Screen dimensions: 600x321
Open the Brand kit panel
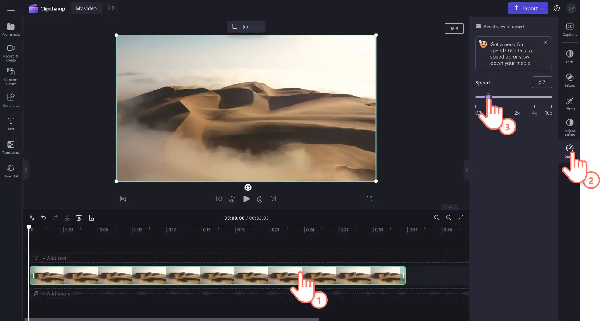click(x=11, y=171)
